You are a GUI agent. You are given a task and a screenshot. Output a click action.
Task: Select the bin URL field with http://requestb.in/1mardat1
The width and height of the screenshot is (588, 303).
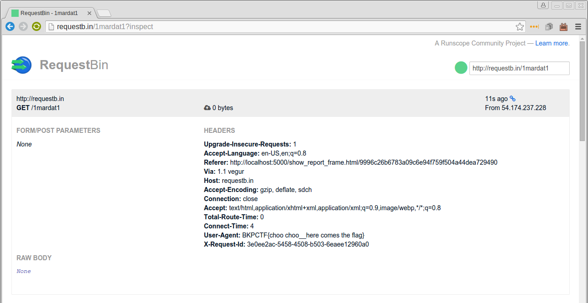tap(520, 68)
